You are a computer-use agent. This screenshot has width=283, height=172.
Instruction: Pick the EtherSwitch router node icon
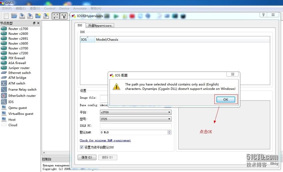point(4,96)
